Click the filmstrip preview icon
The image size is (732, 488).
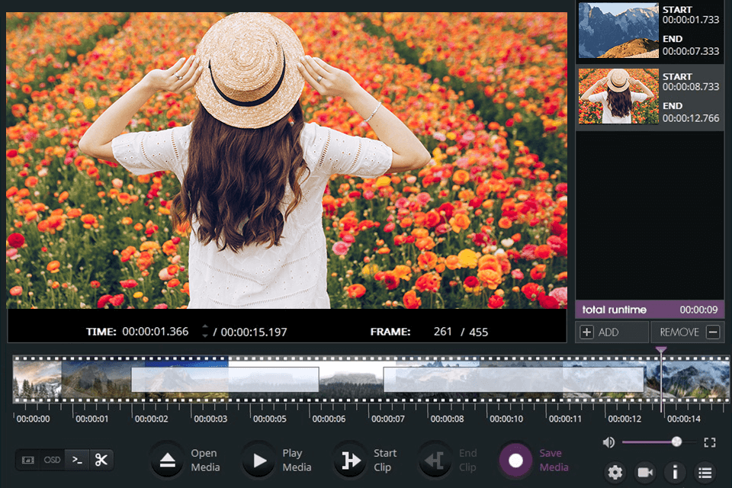[30, 460]
